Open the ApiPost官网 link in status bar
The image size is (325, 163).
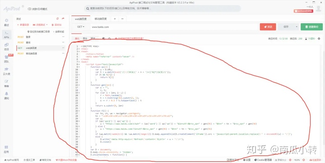[12, 160]
